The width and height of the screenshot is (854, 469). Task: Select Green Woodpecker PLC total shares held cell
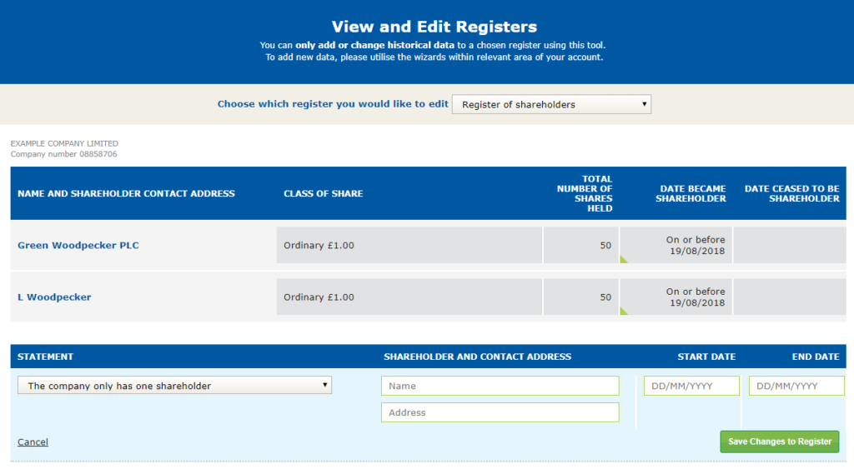pyautogui.click(x=580, y=246)
